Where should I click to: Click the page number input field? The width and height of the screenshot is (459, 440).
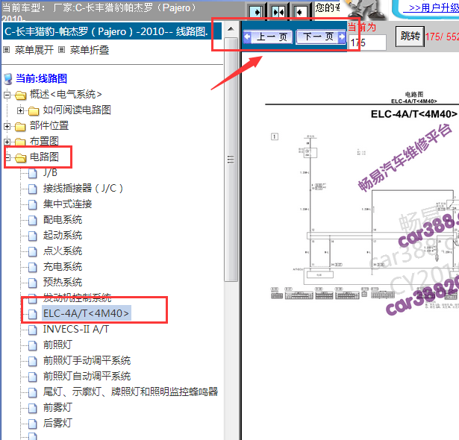coord(367,43)
